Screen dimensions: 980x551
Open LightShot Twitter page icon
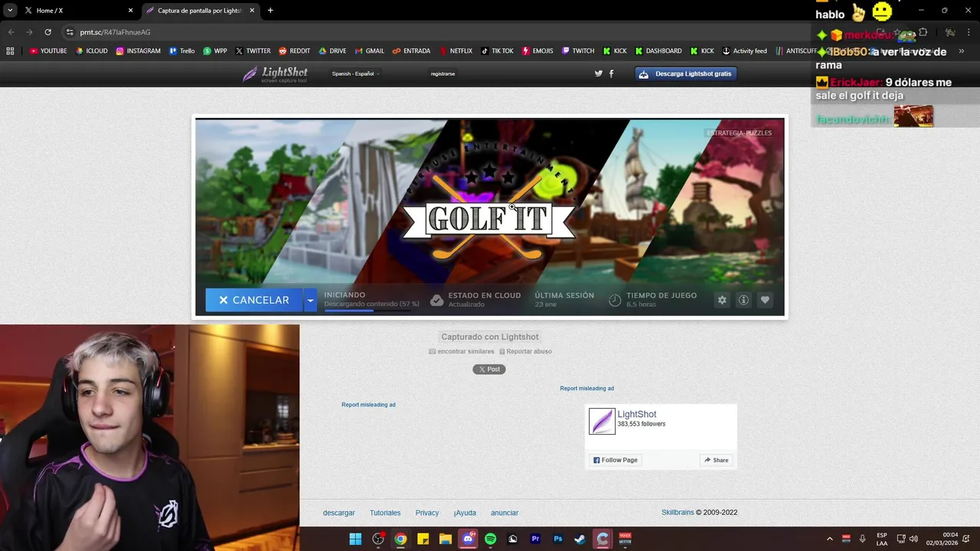click(x=599, y=73)
